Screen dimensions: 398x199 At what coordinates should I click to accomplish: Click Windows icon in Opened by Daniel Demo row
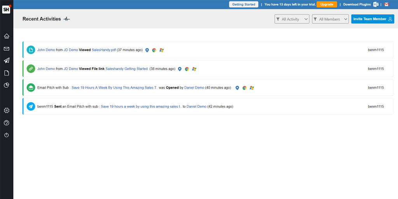click(252, 88)
